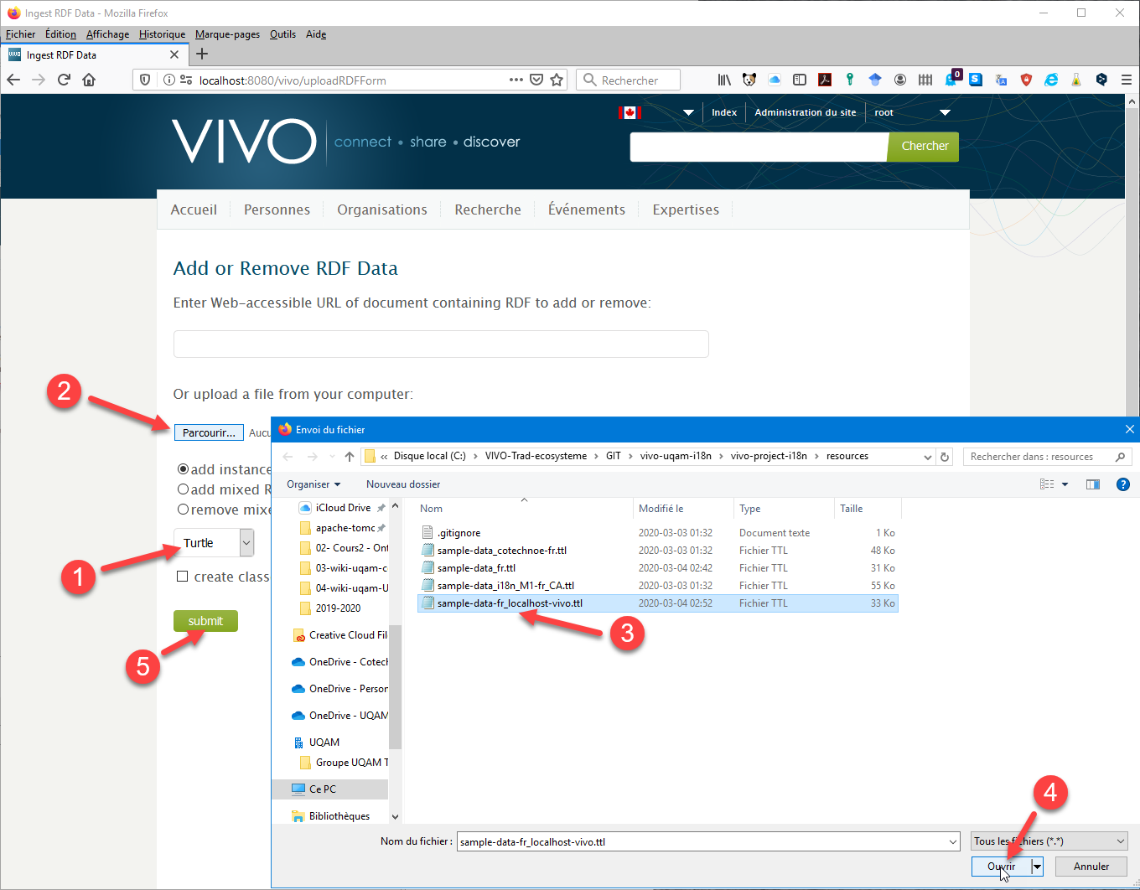Viewport: 1140px width, 890px height.
Task: Open the Expertises navigation tab
Action: [686, 210]
